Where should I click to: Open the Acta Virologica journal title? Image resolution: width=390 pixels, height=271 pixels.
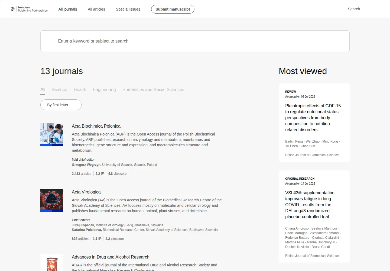(86, 192)
